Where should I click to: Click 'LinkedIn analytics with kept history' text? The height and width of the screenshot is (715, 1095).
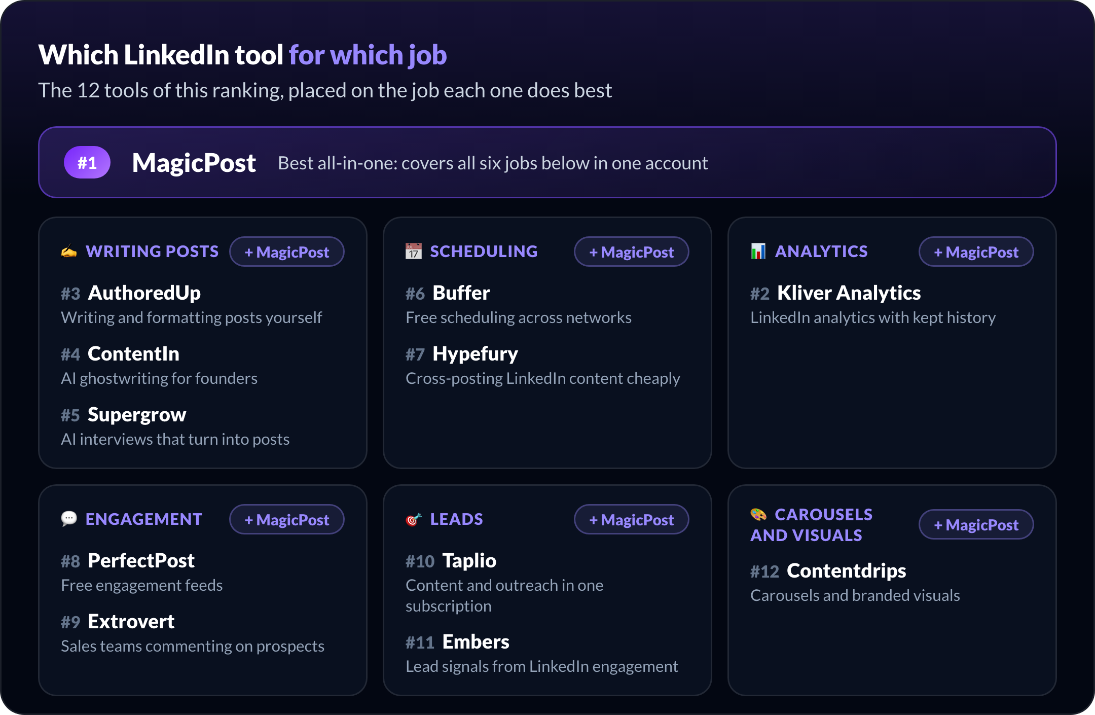873,317
